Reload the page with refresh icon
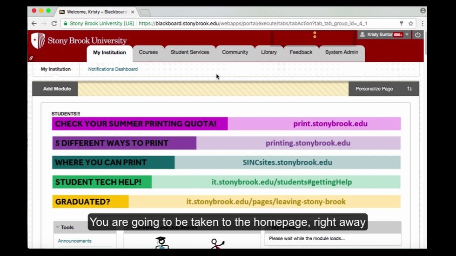 tap(54, 23)
